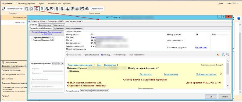The height and width of the screenshot is (102, 242).
Task: Open the Зубная карта tab
Action: tap(59, 28)
